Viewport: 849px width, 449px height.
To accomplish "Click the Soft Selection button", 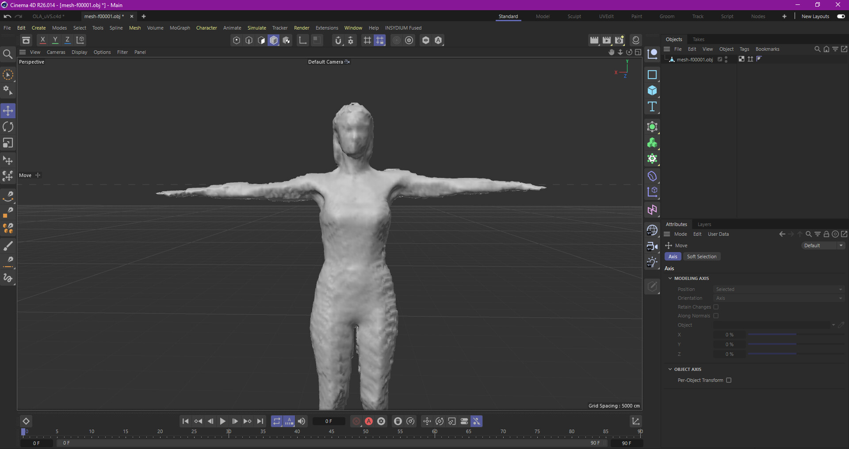I will [x=701, y=257].
